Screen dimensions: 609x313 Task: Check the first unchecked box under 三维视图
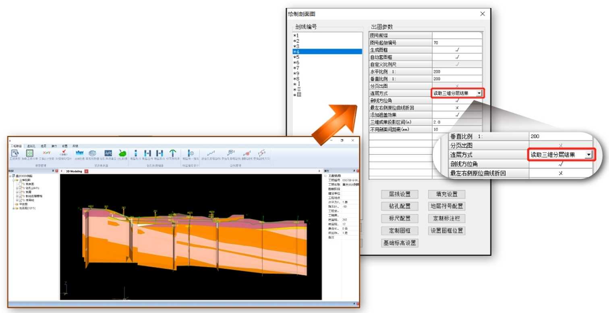20,184
